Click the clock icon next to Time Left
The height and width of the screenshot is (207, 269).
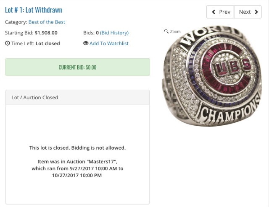(x=8, y=43)
